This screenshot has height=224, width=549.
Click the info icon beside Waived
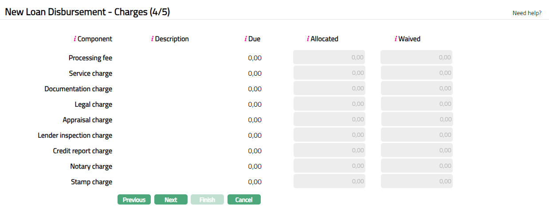coord(396,39)
